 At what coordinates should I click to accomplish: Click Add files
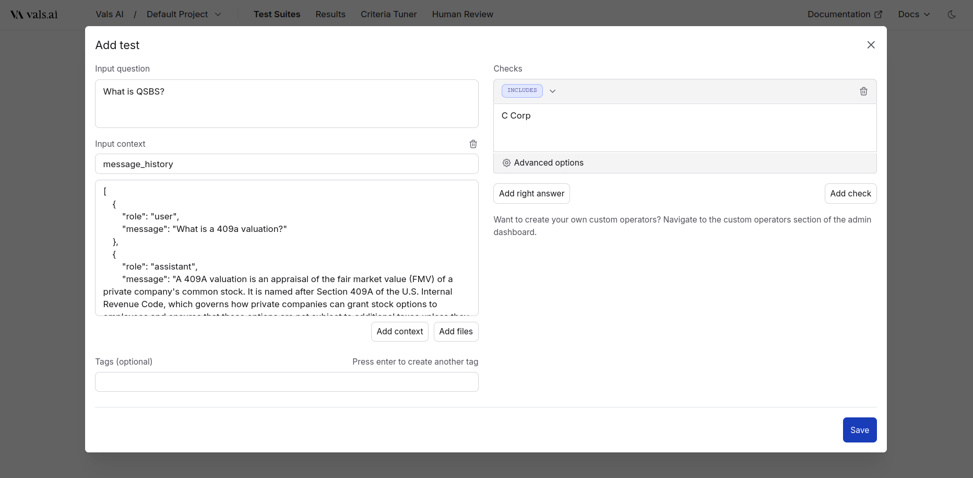456,332
